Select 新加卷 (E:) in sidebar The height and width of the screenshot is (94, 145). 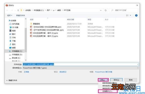point(15,58)
